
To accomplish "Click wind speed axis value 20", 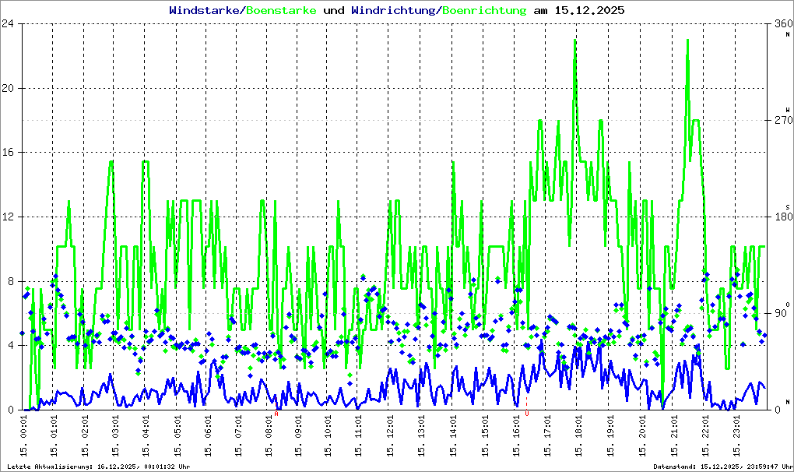I will (x=8, y=88).
